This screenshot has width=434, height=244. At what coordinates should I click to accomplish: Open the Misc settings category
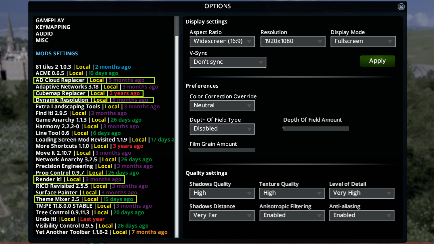click(42, 40)
